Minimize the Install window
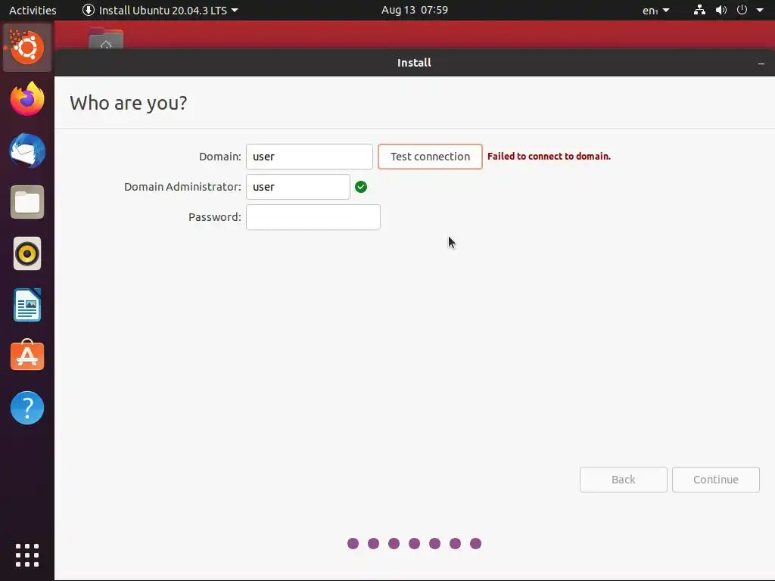Image resolution: width=775 pixels, height=581 pixels. (x=761, y=64)
